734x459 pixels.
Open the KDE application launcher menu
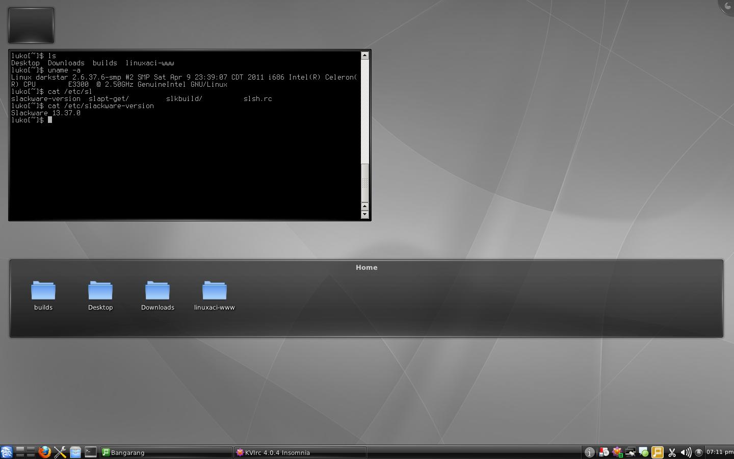click(x=6, y=452)
